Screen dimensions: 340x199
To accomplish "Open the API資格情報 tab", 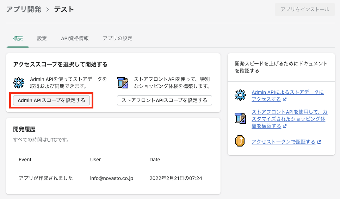I will 75,38.
